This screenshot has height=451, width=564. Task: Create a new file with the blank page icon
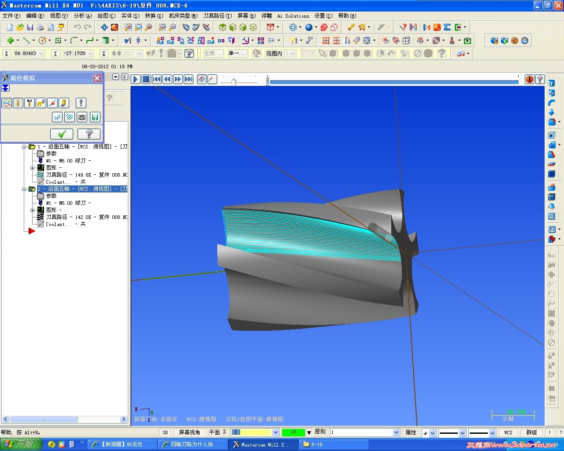[x=10, y=27]
